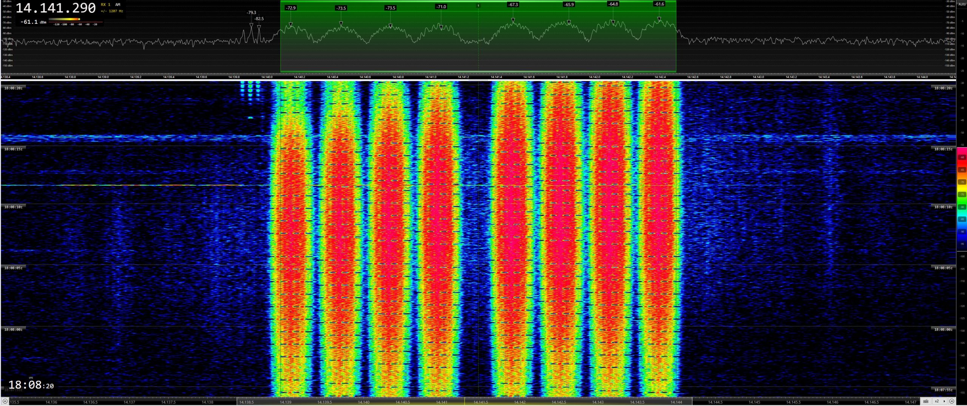Click the 18:08:20 UTC clock display
This screenshot has width=967, height=406.
pos(31,385)
